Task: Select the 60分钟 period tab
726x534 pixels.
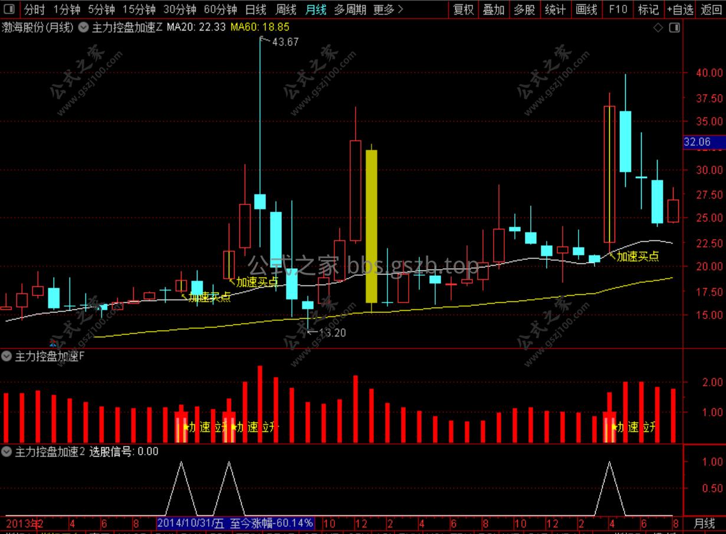Action: (220, 9)
